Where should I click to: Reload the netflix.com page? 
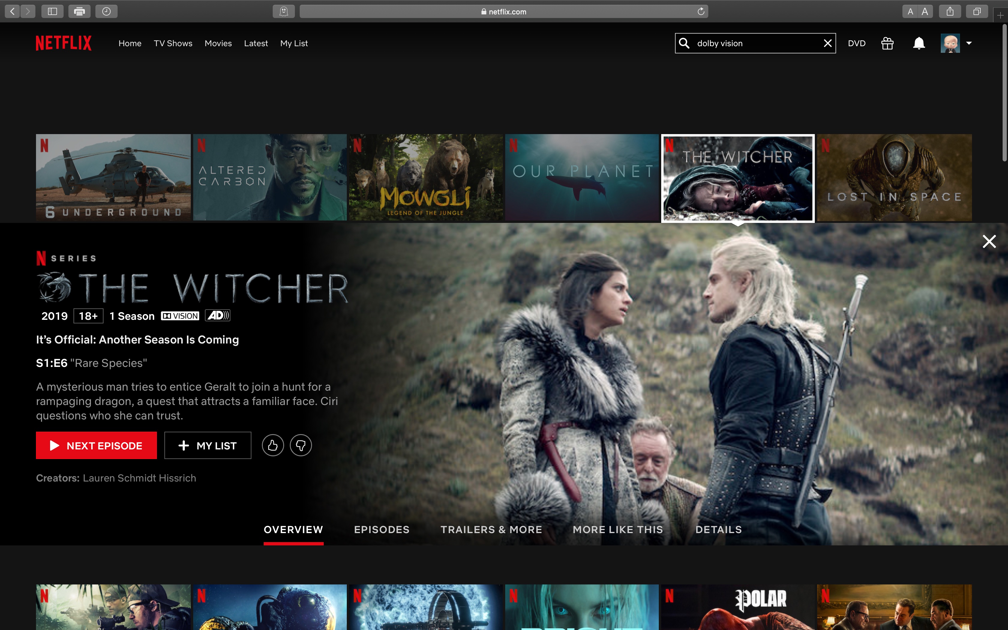click(700, 11)
